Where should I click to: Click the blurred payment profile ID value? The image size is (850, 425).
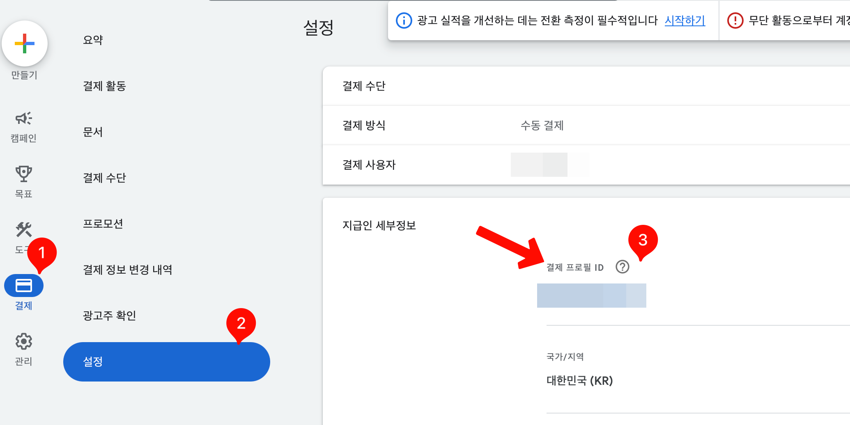[x=592, y=295]
